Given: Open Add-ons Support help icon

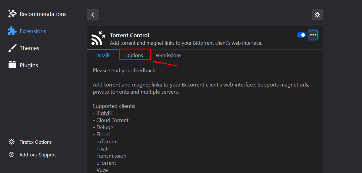Looking at the screenshot, I should [x=12, y=154].
